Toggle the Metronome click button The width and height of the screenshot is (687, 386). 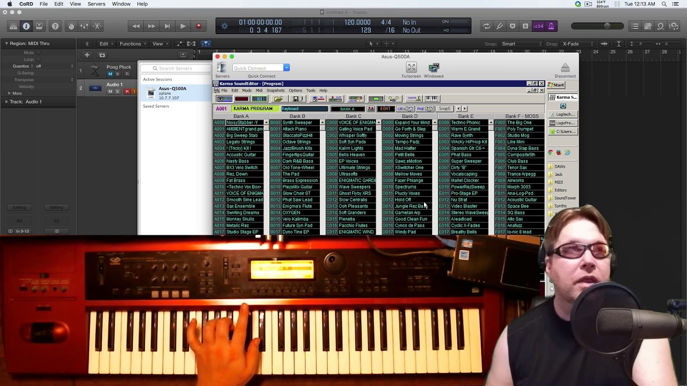coord(551,26)
